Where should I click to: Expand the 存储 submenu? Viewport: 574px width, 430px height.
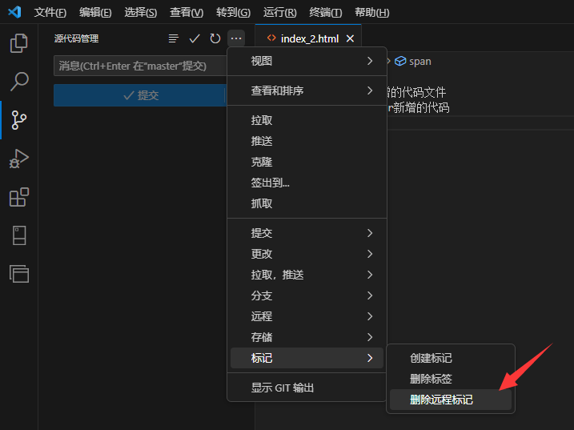pyautogui.click(x=307, y=337)
